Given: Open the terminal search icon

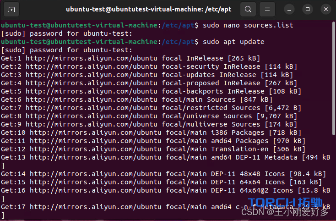Looking at the screenshot, I should (x=248, y=9).
